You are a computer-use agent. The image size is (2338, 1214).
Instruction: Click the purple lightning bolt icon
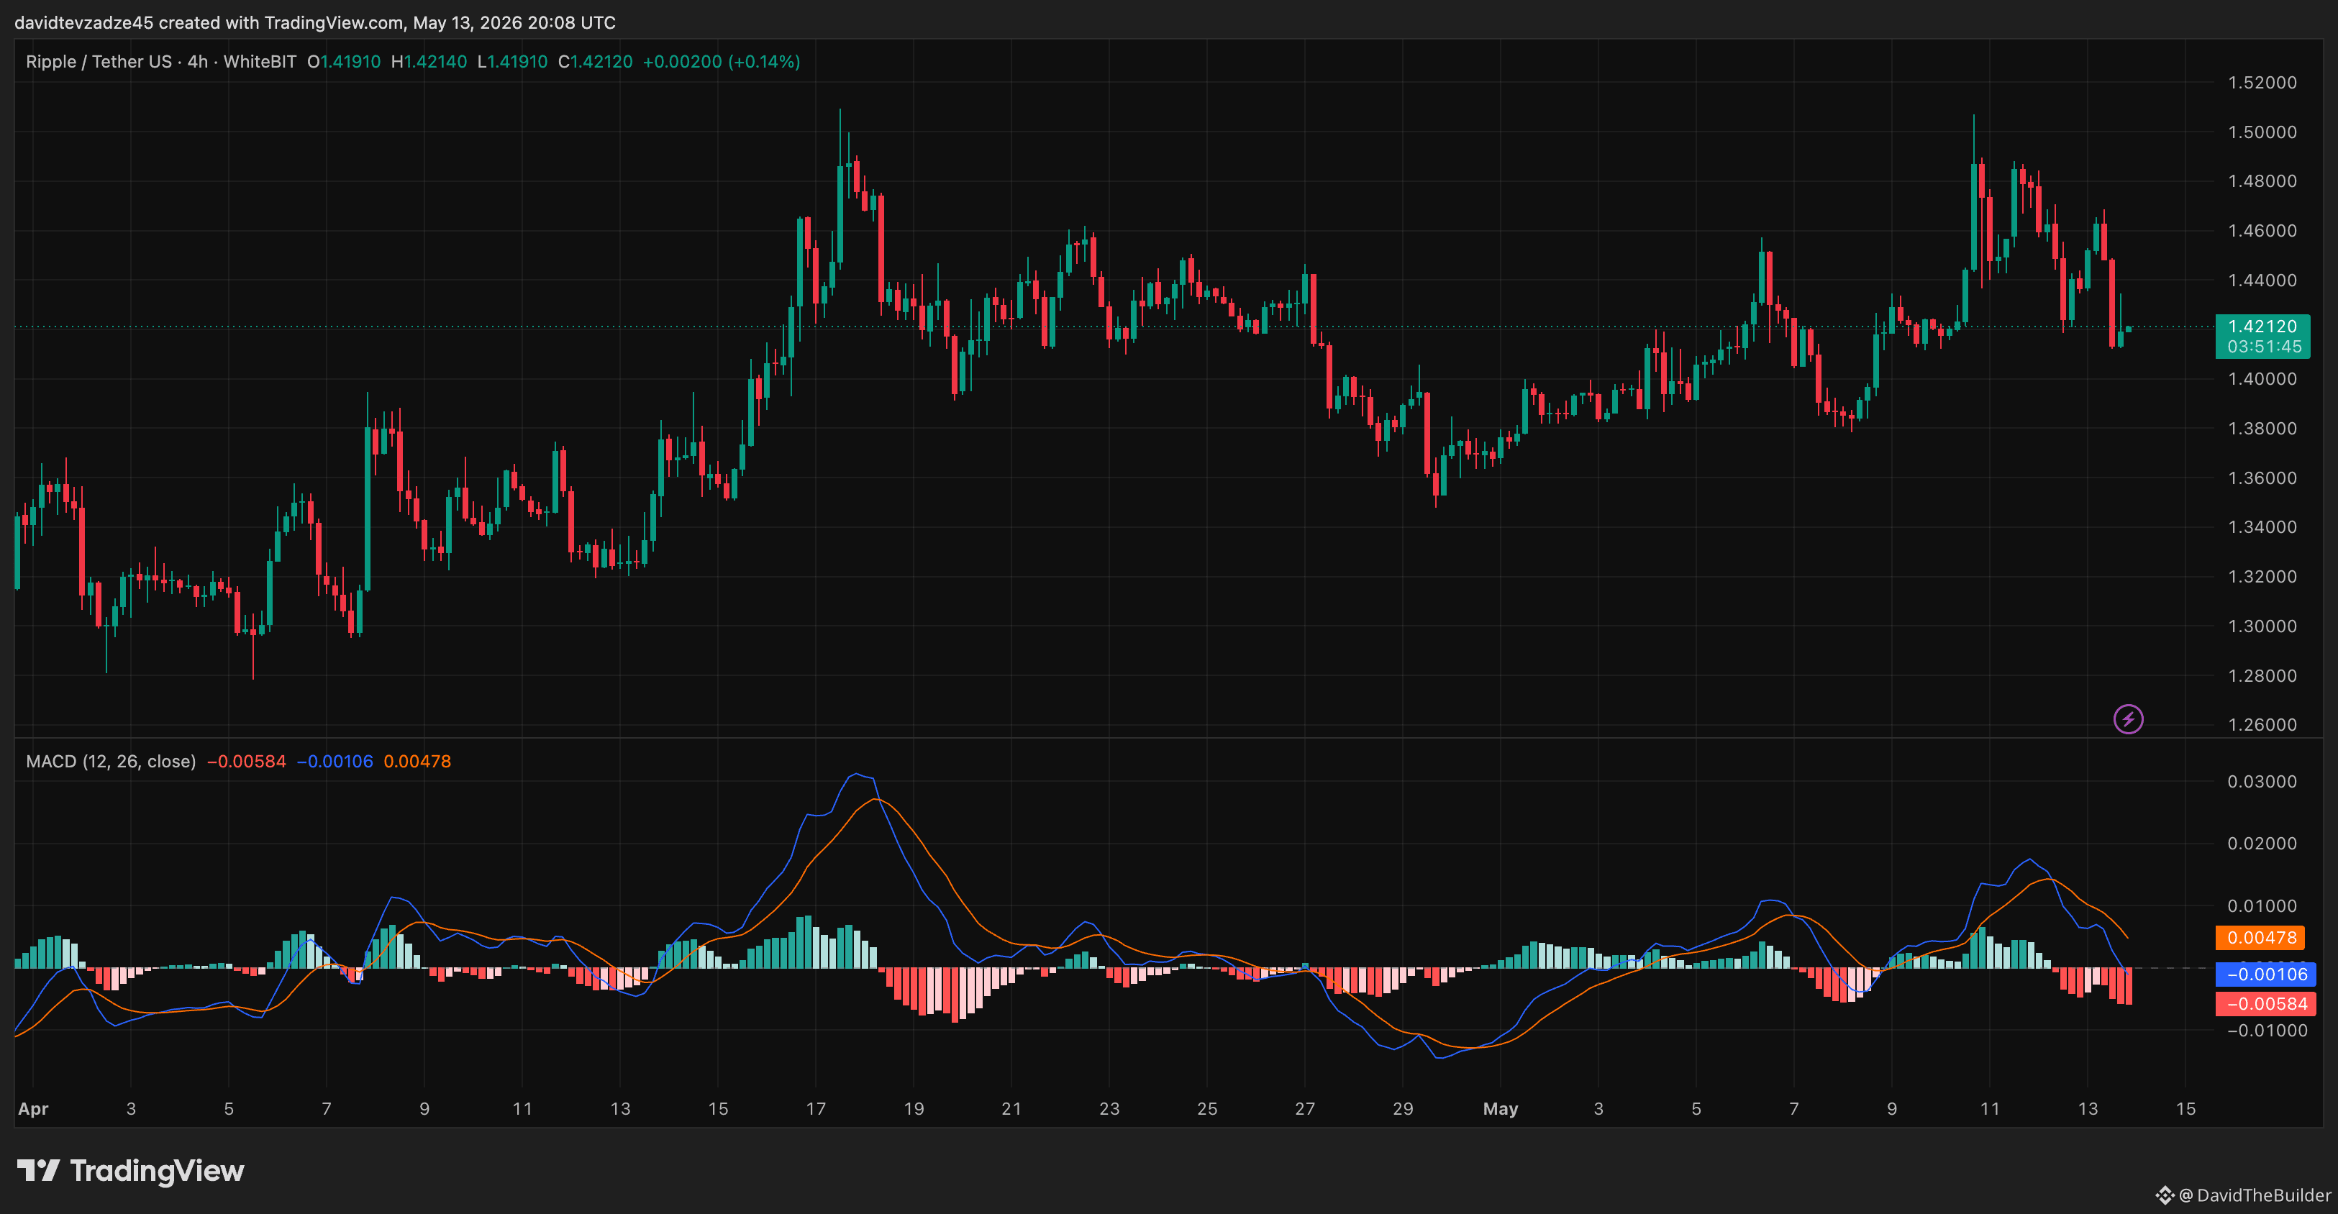tap(2129, 719)
